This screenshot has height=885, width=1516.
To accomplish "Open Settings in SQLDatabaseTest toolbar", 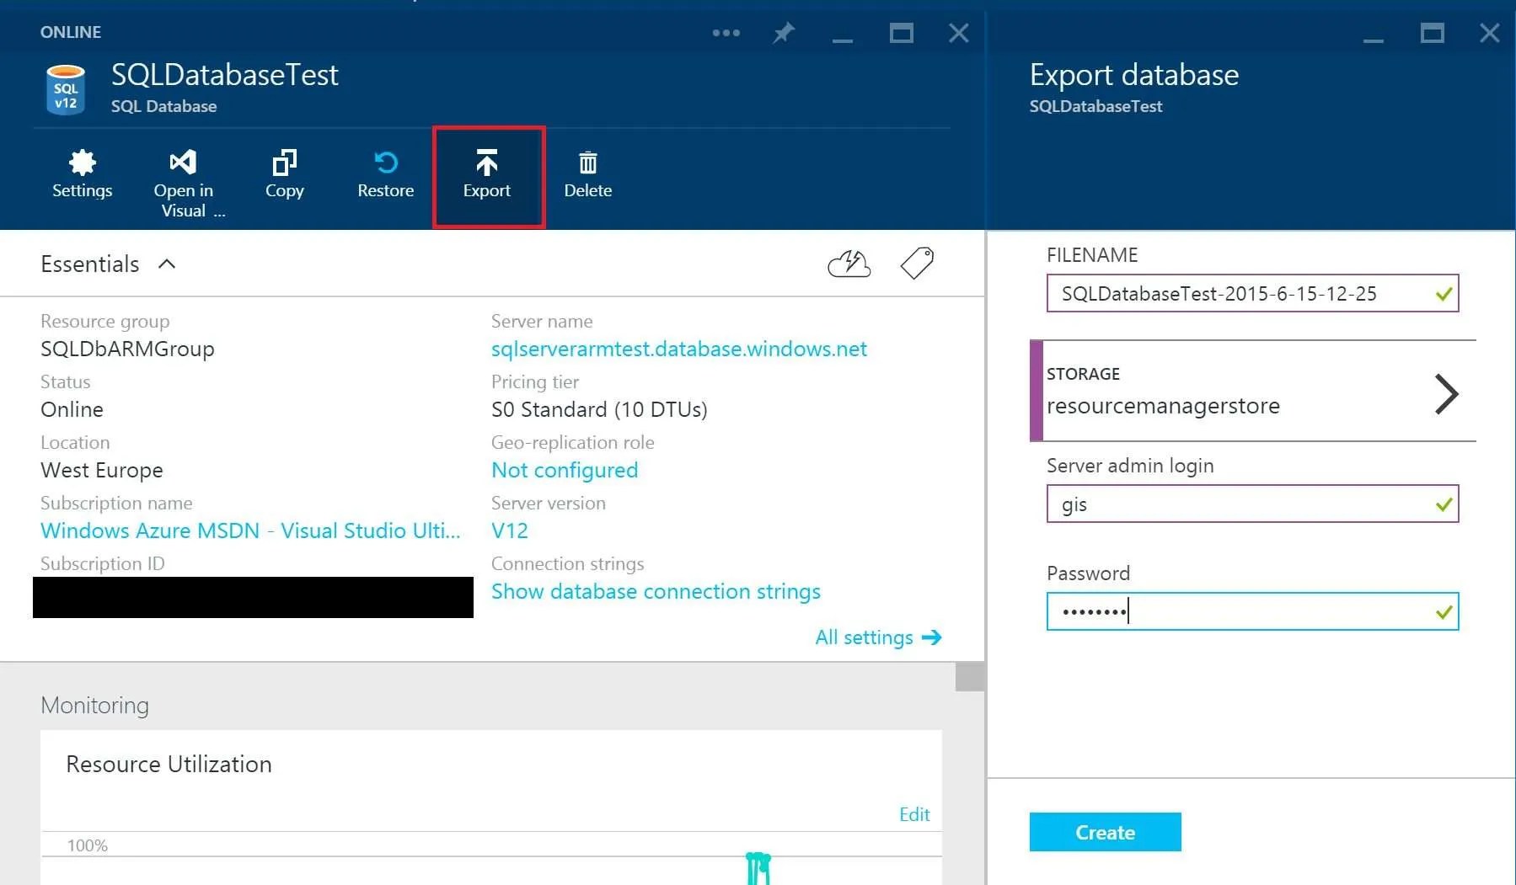I will [x=82, y=175].
